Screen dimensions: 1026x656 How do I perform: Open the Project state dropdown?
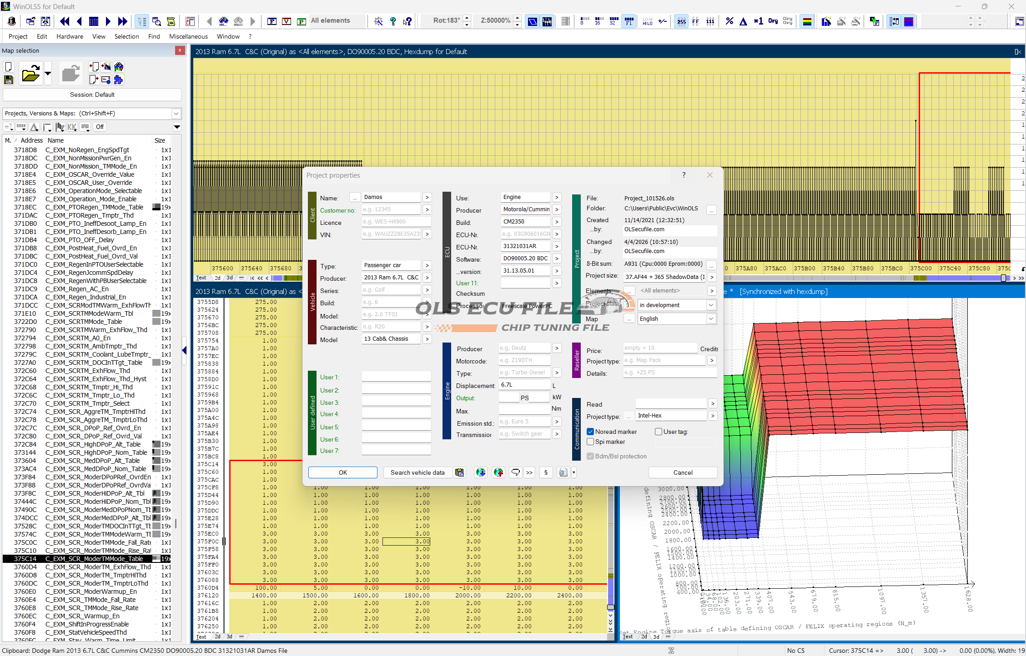710,305
